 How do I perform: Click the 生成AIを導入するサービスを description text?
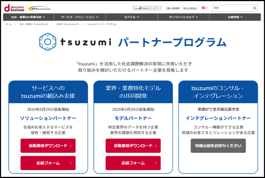click(48, 127)
